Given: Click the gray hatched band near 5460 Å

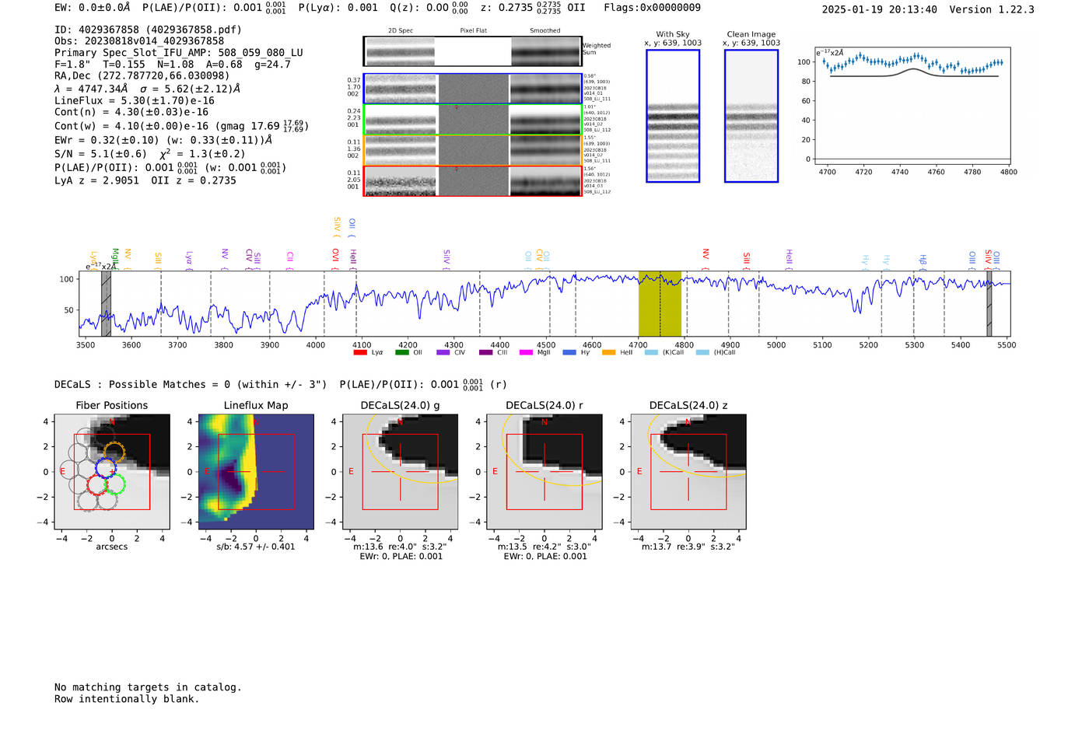Looking at the screenshot, I should [x=989, y=304].
